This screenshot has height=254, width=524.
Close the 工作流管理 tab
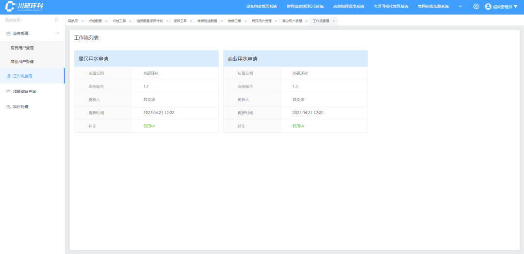(x=334, y=21)
